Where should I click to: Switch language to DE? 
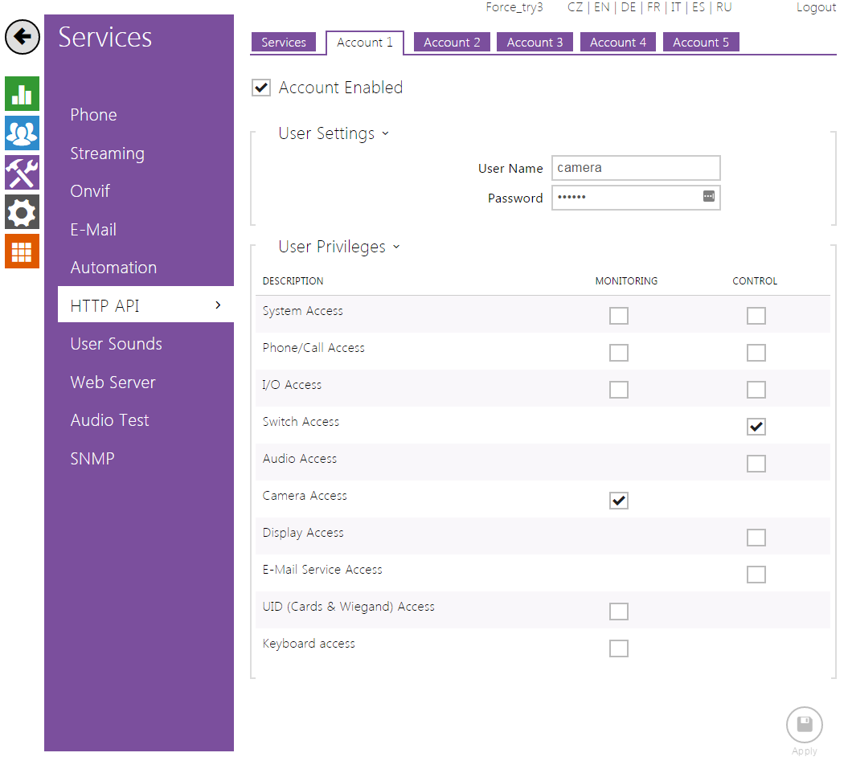click(x=628, y=7)
